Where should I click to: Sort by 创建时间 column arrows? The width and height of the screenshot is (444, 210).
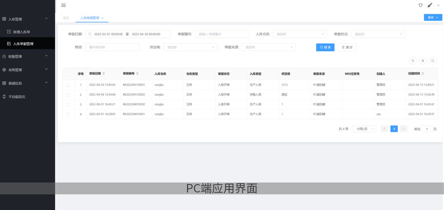[423, 74]
